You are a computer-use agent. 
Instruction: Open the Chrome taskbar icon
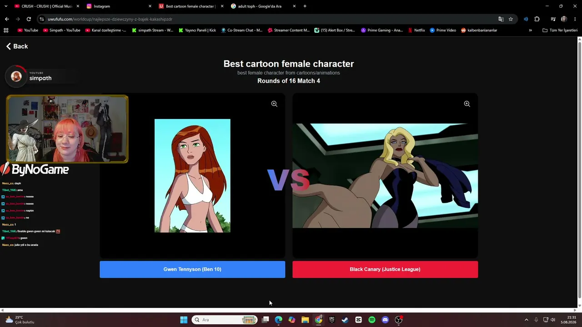(x=319, y=320)
